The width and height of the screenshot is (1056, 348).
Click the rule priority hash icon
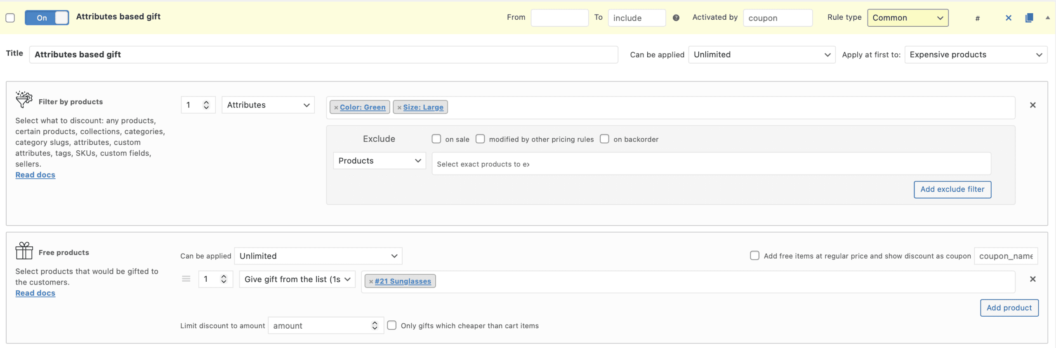pos(977,19)
